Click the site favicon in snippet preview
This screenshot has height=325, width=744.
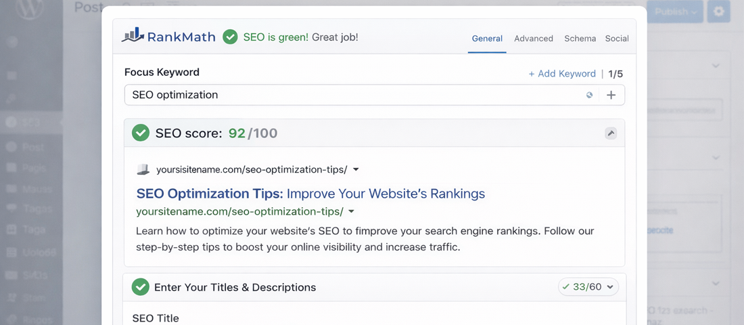[143, 170]
